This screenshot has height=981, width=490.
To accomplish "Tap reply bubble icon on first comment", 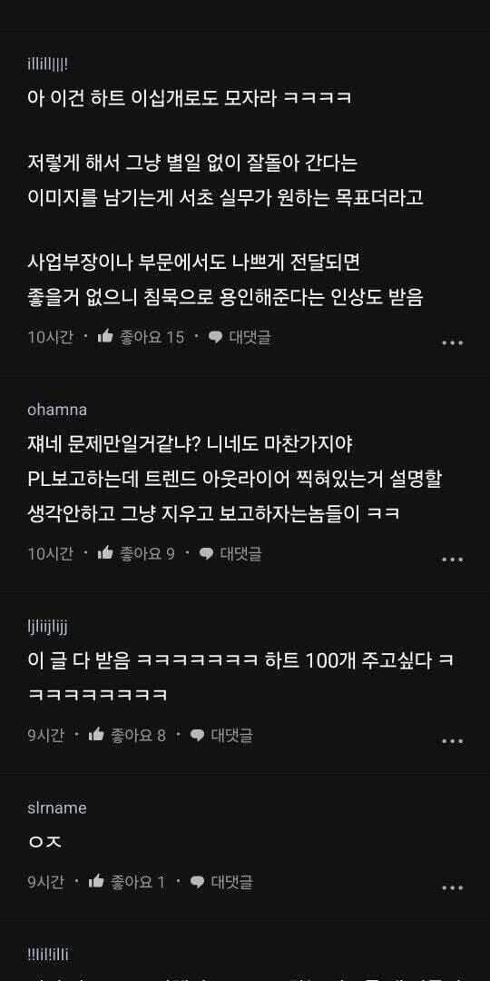I will point(216,338).
